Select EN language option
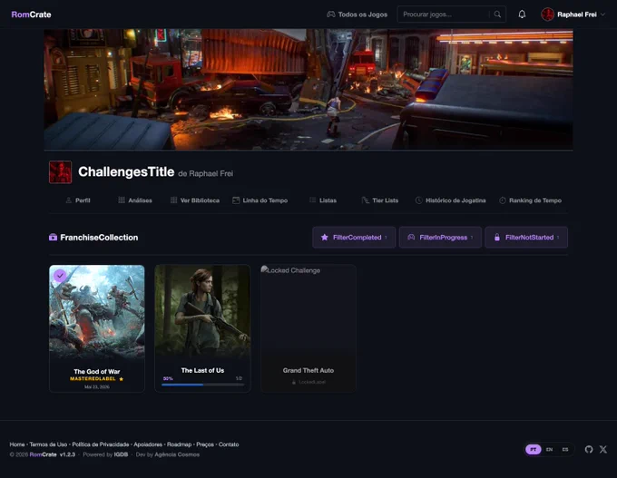This screenshot has width=617, height=478. [x=549, y=449]
